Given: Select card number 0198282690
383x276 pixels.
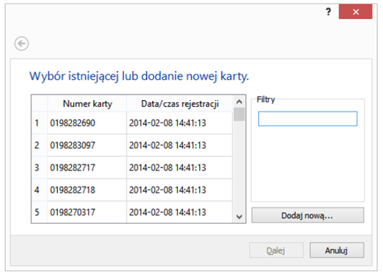Looking at the screenshot, I should (x=87, y=123).
